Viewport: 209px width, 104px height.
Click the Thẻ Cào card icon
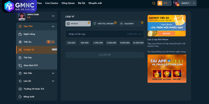tap(20, 57)
